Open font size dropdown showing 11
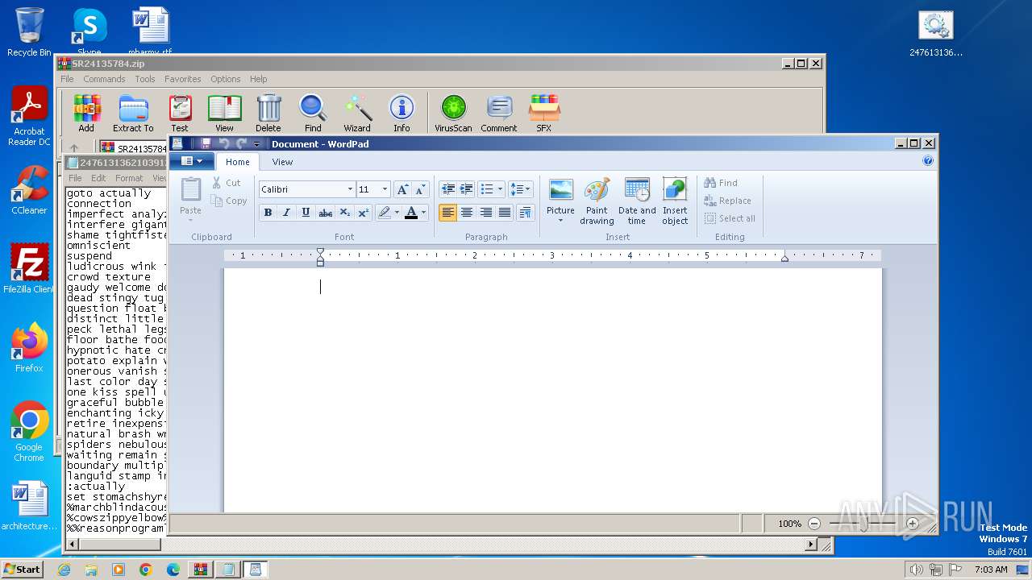The image size is (1032, 580). click(385, 189)
